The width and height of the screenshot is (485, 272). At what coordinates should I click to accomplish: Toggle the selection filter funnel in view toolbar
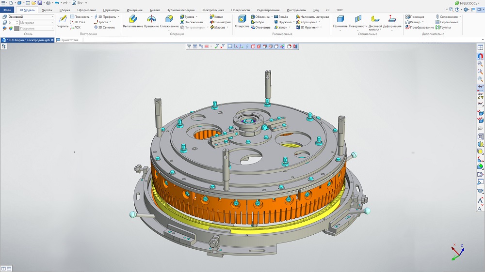coord(189,46)
